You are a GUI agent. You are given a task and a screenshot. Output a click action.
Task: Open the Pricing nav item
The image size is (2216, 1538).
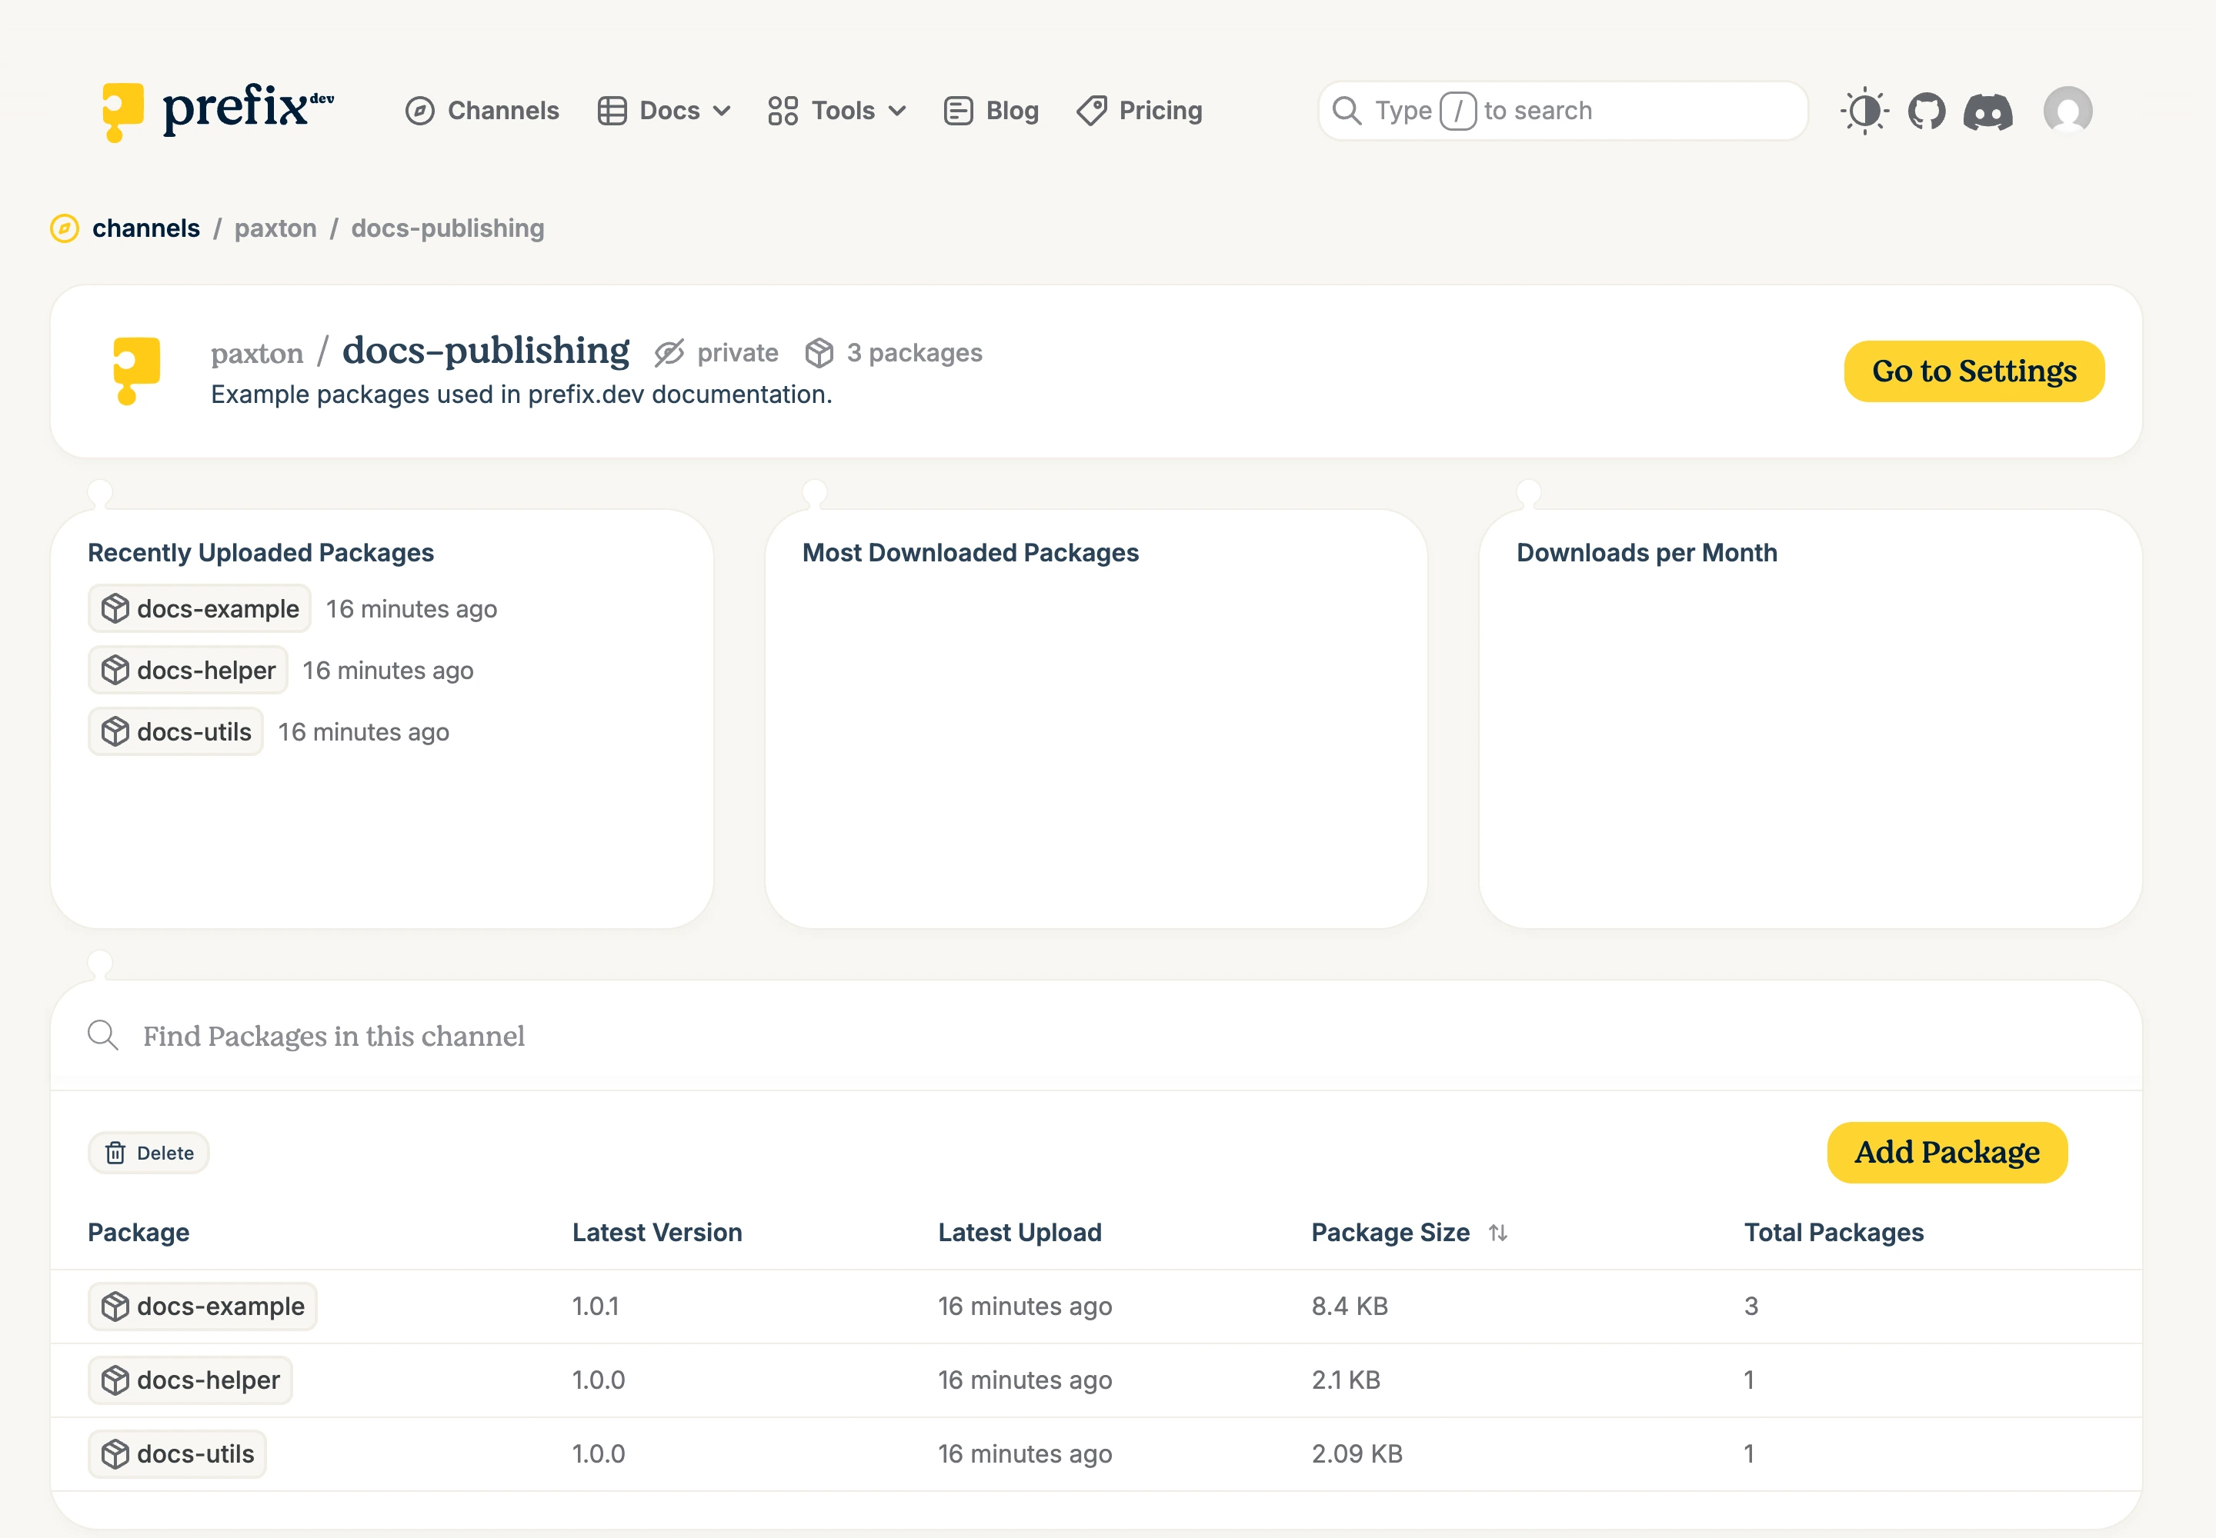[1140, 111]
